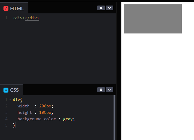Screen dimensions: 194x140
Task: Expand HTML panel dropdown chevron
Action: [109, 8]
